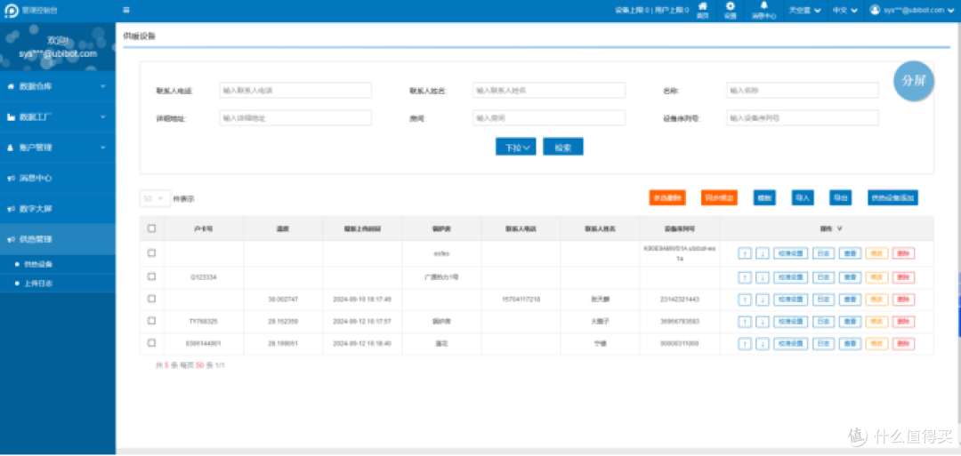The height and width of the screenshot is (456, 961).
Task: Open 校准设置 for the esfes row
Action: [791, 253]
